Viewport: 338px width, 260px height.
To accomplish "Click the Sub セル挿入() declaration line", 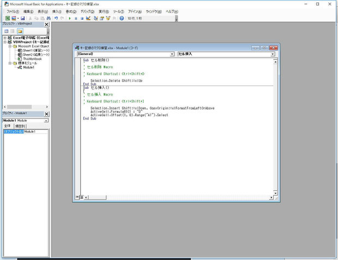I will pyautogui.click(x=96, y=88).
